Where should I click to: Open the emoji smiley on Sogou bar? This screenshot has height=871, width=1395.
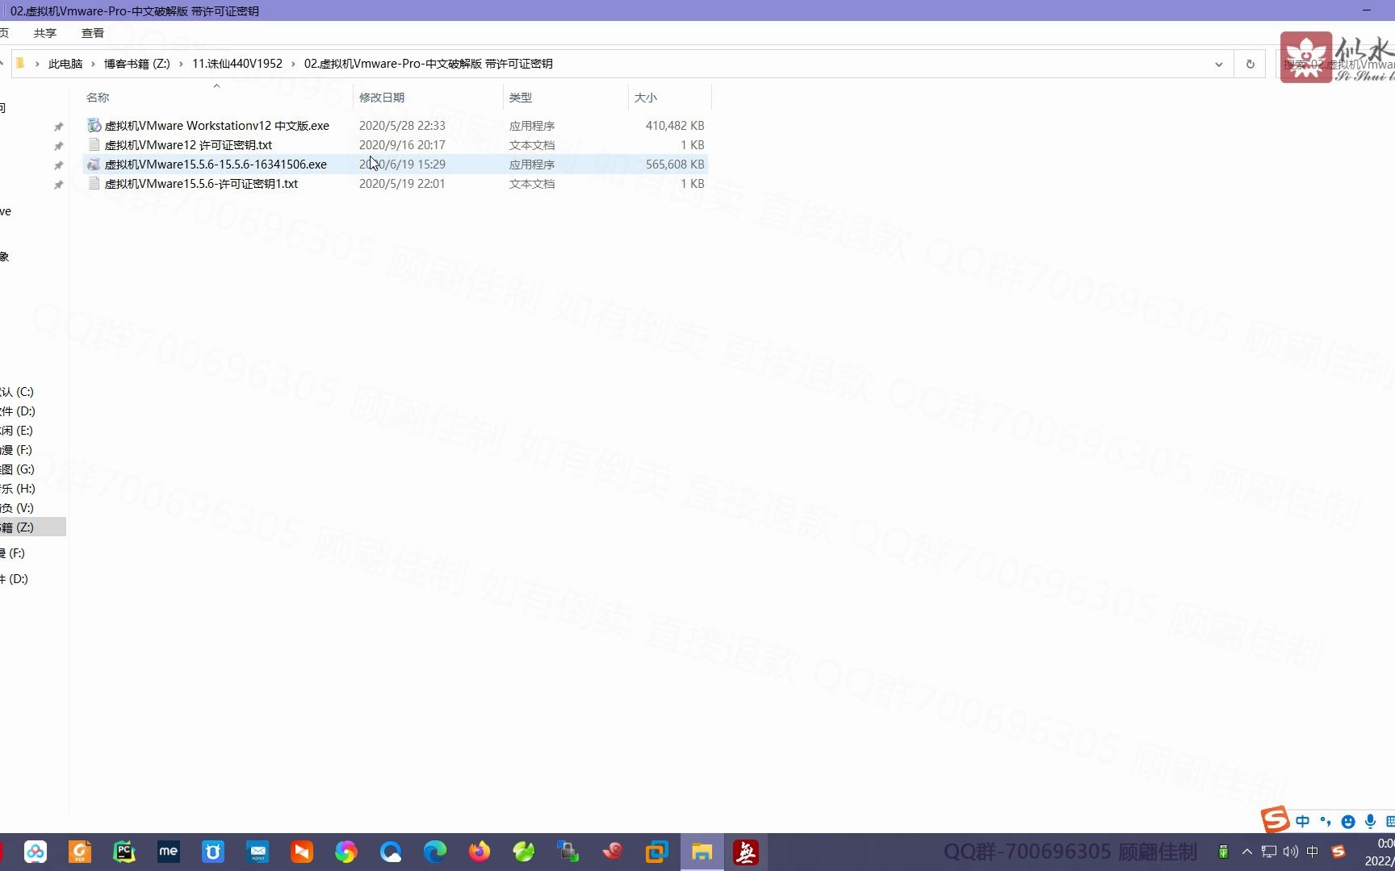pyautogui.click(x=1347, y=821)
